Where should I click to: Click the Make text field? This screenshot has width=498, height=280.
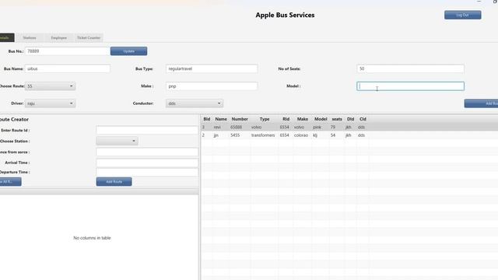click(x=212, y=86)
